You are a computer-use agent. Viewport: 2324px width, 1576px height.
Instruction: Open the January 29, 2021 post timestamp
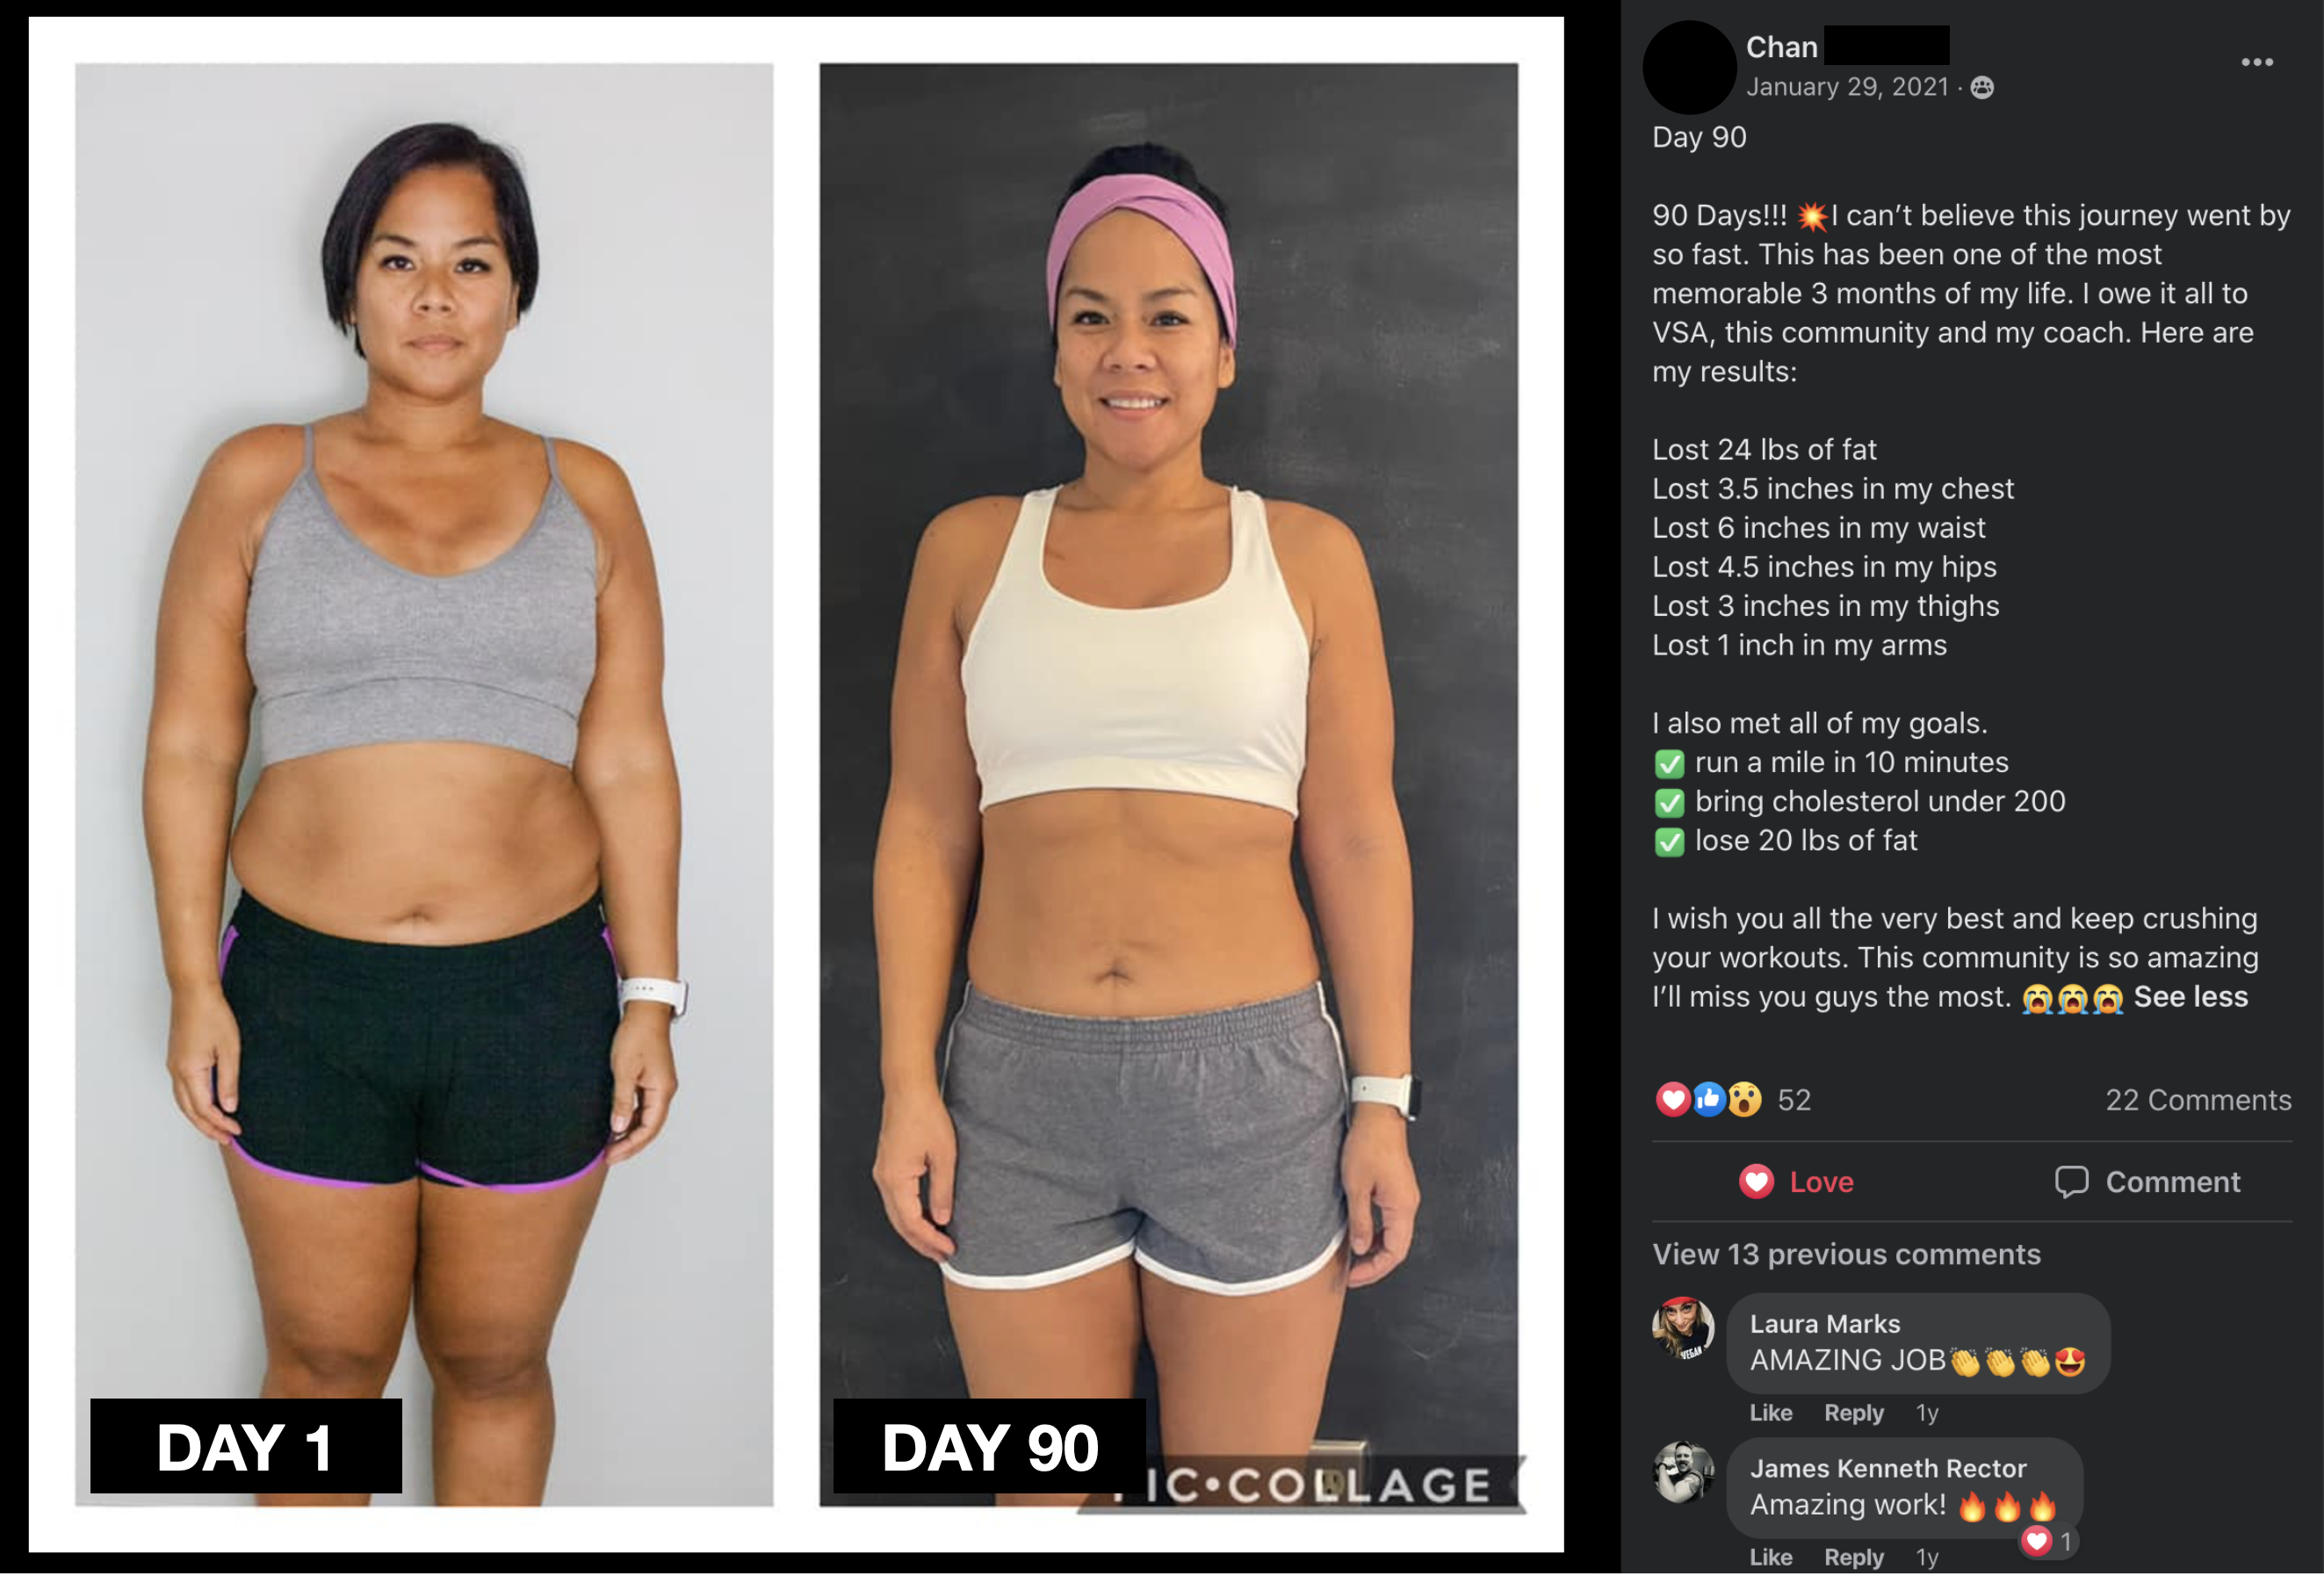coord(1847,87)
